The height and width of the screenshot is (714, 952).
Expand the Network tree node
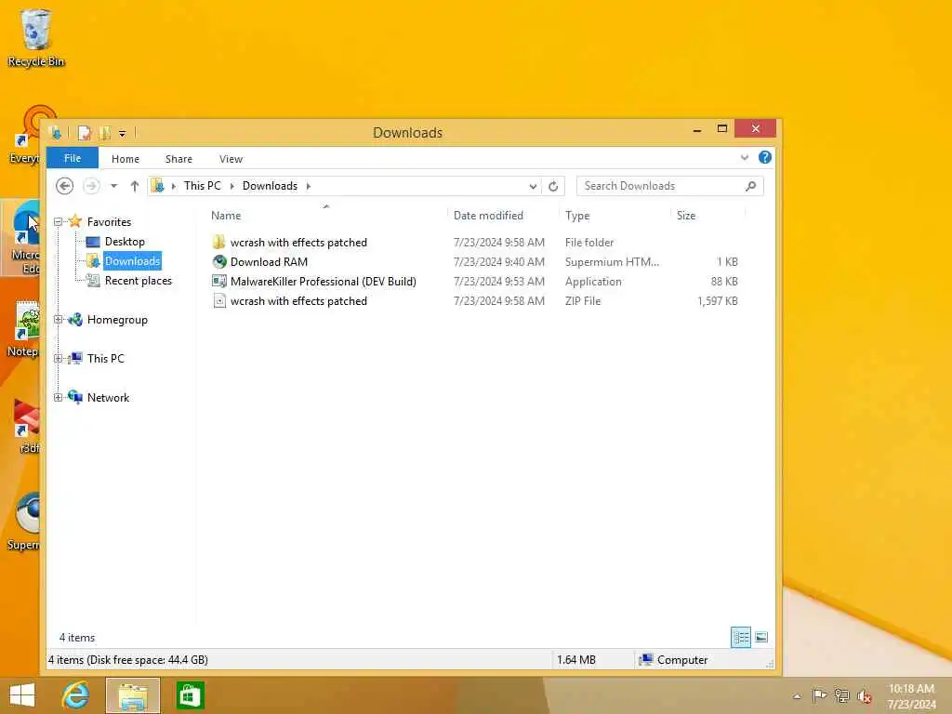[59, 397]
